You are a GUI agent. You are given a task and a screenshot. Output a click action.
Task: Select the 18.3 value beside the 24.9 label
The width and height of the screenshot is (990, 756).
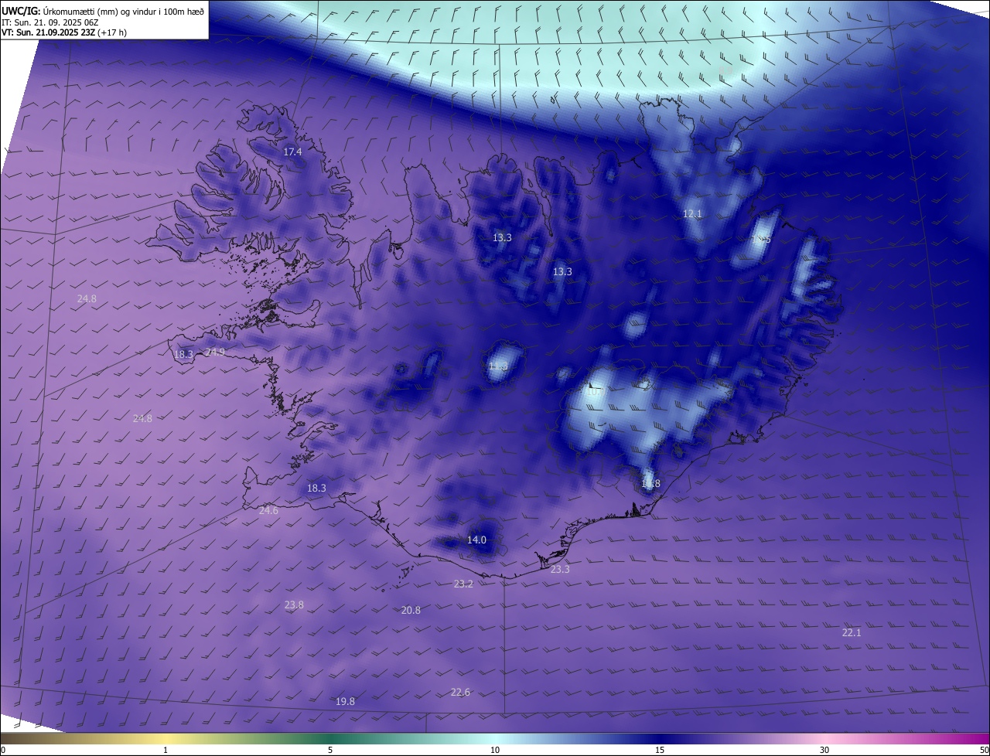pyautogui.click(x=183, y=355)
